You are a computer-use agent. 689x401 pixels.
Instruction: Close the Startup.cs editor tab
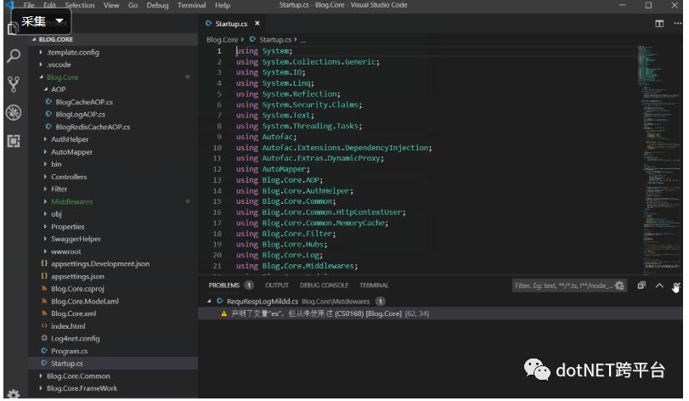point(257,23)
